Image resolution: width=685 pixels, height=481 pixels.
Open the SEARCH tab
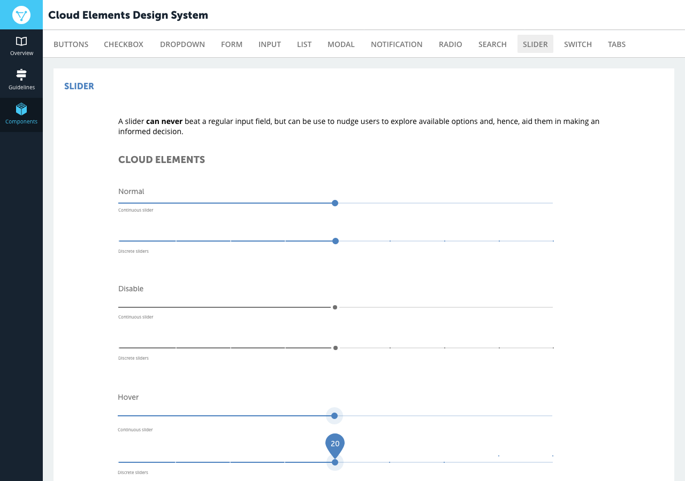tap(492, 44)
